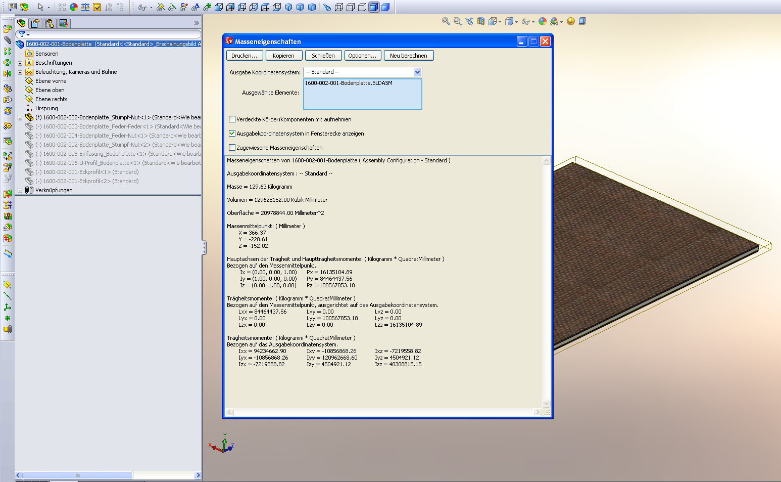Select the shaded with edges display icon
This screenshot has height=482, width=781.
pyautogui.click(x=373, y=7)
